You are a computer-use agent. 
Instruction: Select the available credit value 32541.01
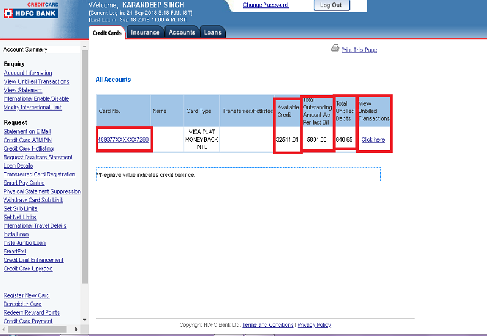coord(287,140)
